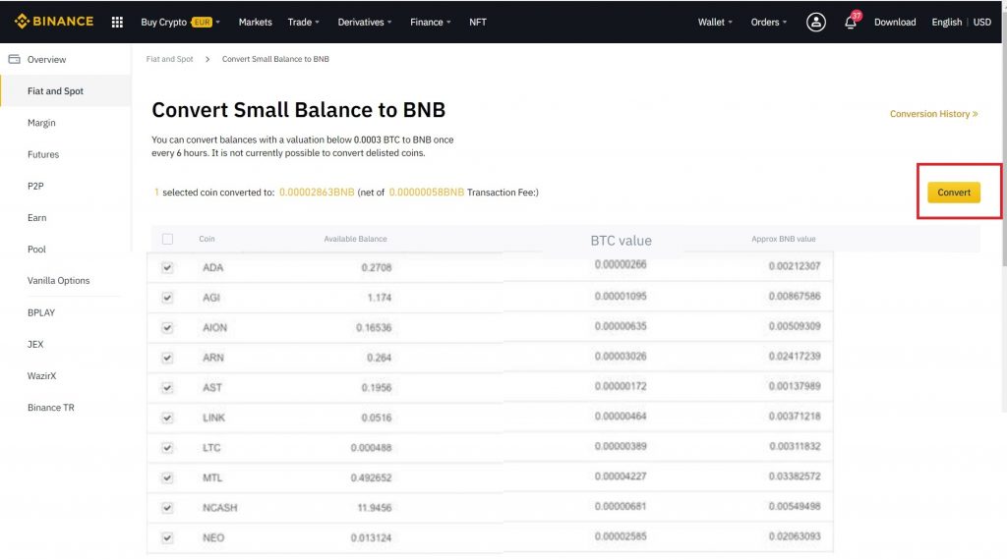Uncheck the ARN coin checkbox
Image resolution: width=1007 pixels, height=559 pixels.
coord(167,359)
